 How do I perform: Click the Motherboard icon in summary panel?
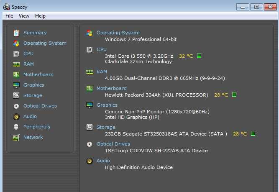point(90,88)
